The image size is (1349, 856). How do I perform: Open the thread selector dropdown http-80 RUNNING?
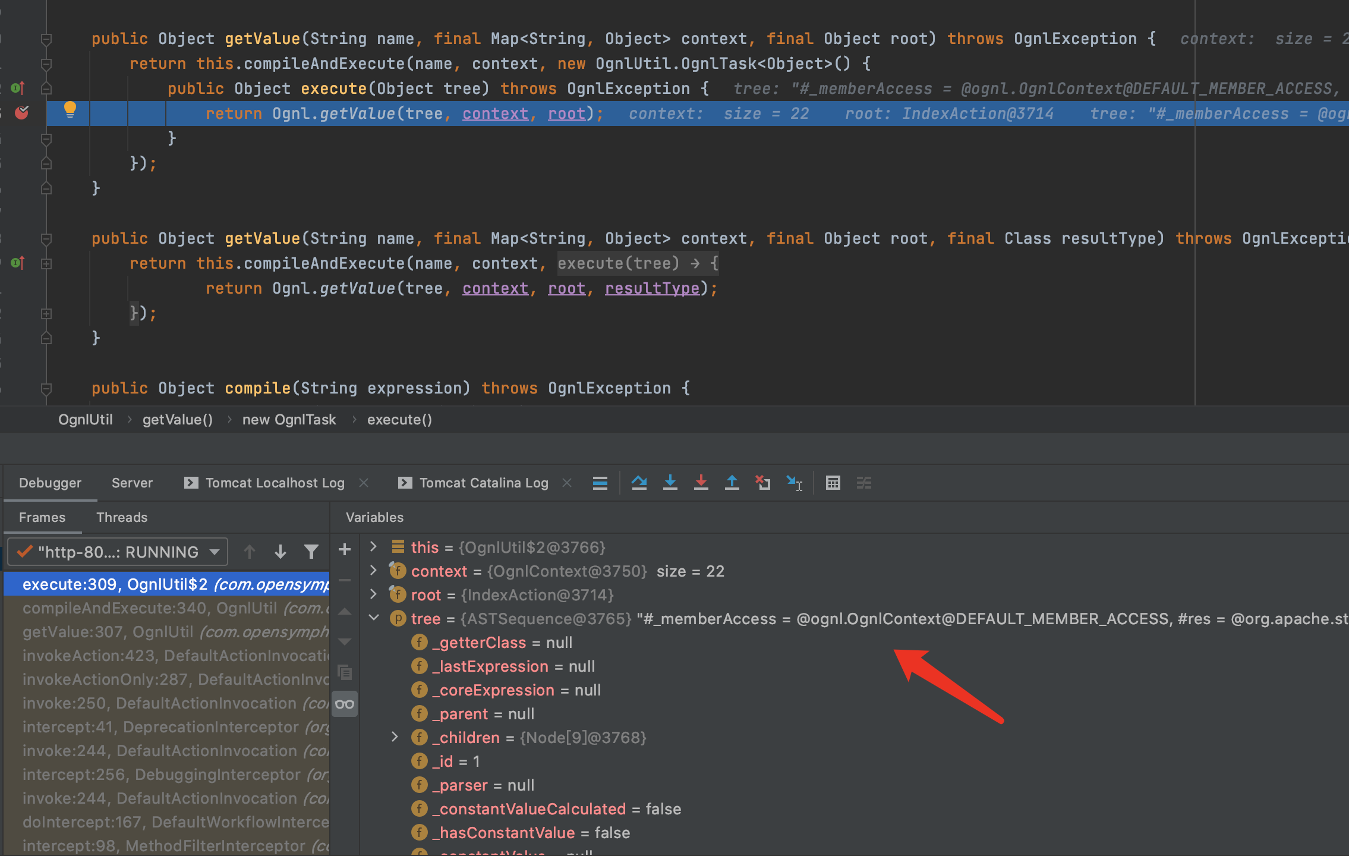[x=118, y=552]
